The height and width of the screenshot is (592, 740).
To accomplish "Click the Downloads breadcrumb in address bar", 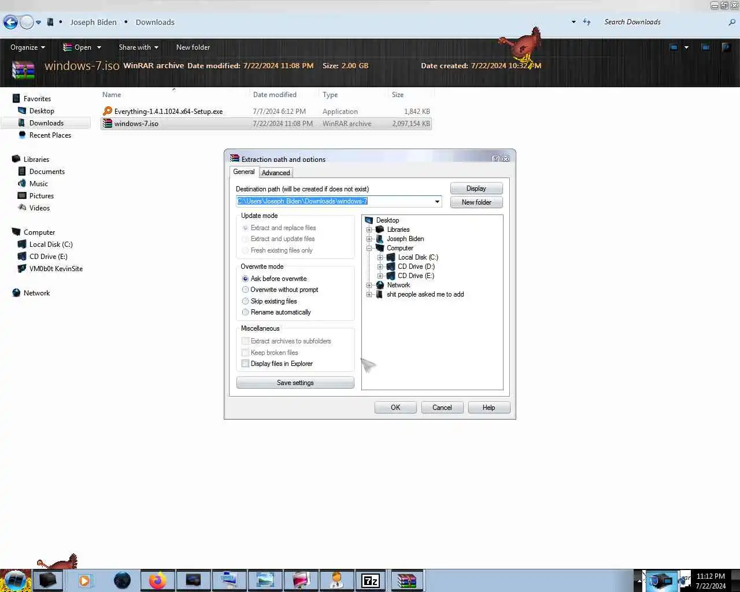I will 155,22.
